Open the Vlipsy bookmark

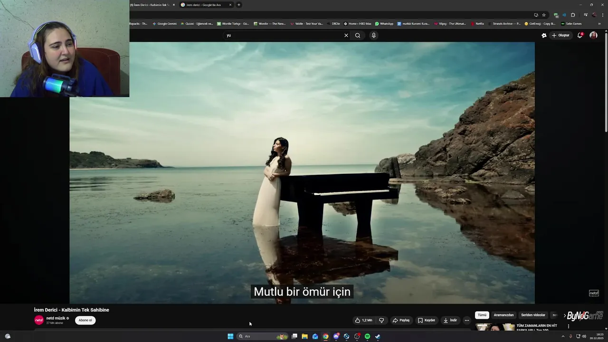click(450, 24)
